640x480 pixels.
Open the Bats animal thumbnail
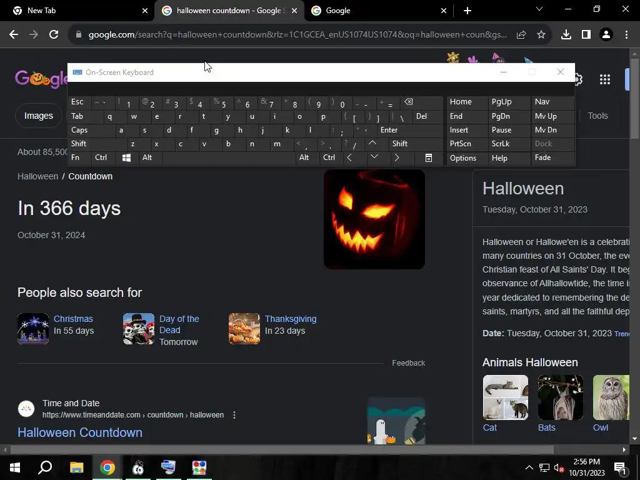561,397
